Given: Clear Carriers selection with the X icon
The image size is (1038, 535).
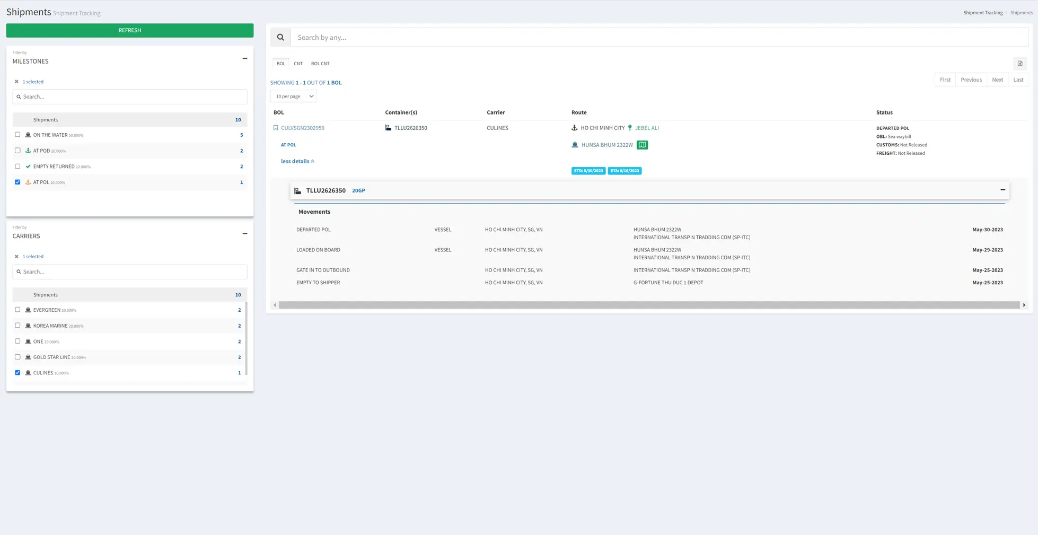Looking at the screenshot, I should point(16,257).
